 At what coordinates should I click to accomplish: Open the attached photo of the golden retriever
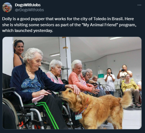tap(72, 83)
